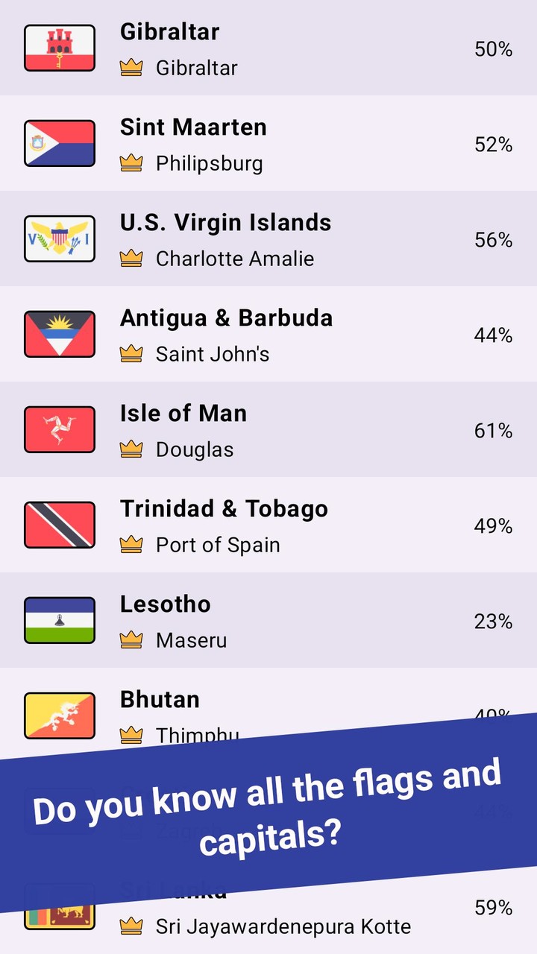Tap the Antigua & Barbuda flag
The width and height of the screenshot is (537, 954).
(x=60, y=334)
